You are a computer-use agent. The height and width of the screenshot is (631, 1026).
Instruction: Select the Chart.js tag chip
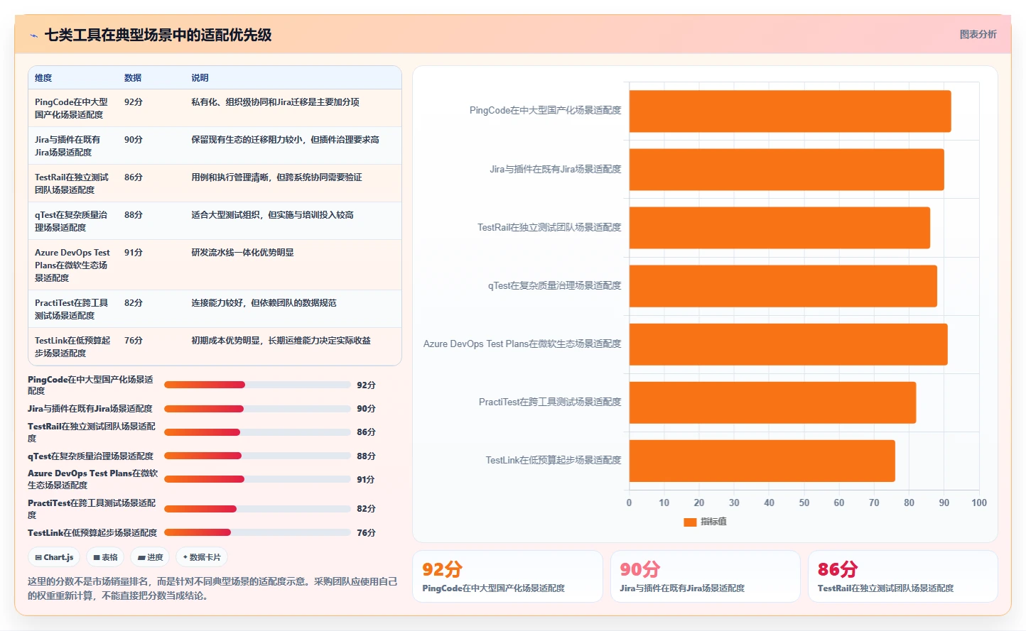[54, 557]
